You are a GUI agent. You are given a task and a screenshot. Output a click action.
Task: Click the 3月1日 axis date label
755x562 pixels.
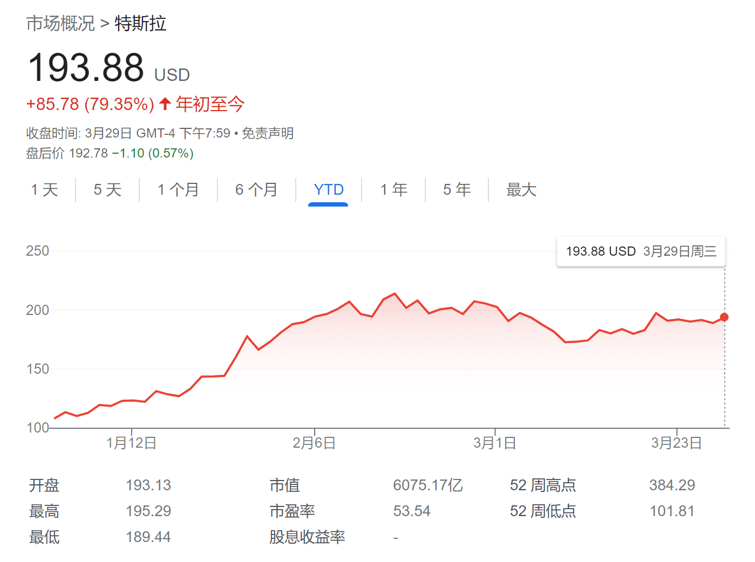point(495,443)
